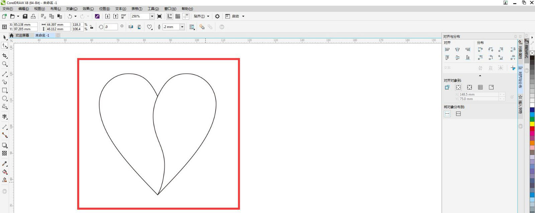The height and width of the screenshot is (213, 535).
Task: Toggle align to Page center option
Action: coord(469,87)
